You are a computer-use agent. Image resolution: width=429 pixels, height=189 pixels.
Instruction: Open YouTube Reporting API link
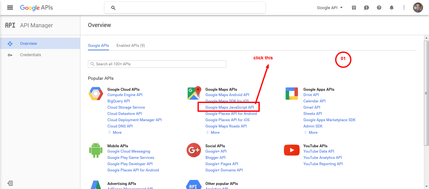(x=323, y=164)
